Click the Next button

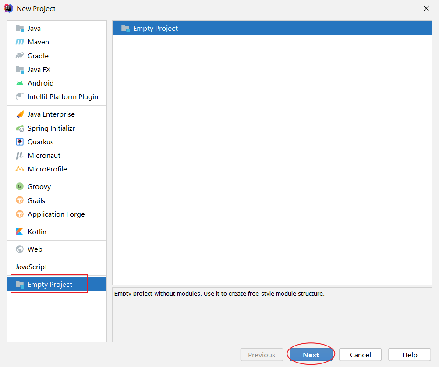[311, 354]
